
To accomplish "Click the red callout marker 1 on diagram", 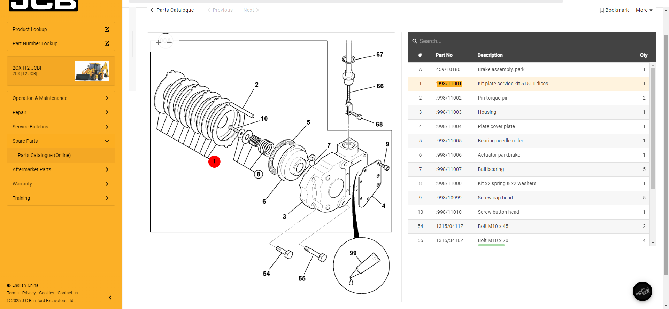I will coord(214,161).
